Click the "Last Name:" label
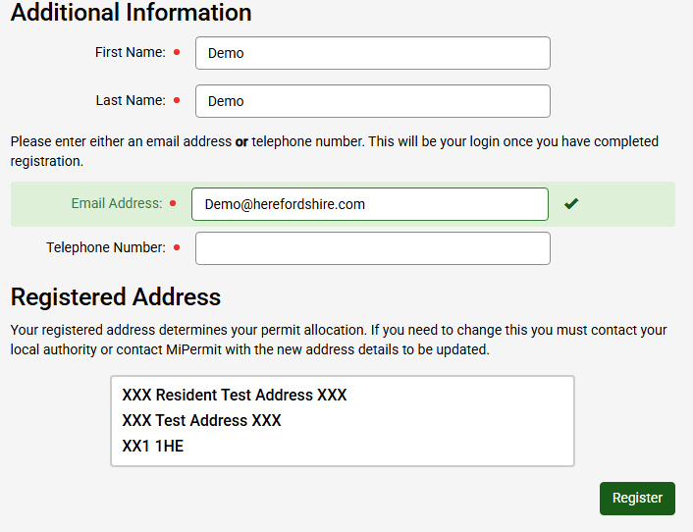Screen dimensions: 693x532 pos(131,101)
